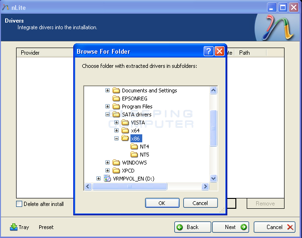Click the horizontal scrollbar thumb in folder tree
This screenshot has width=302, height=238.
129,186
